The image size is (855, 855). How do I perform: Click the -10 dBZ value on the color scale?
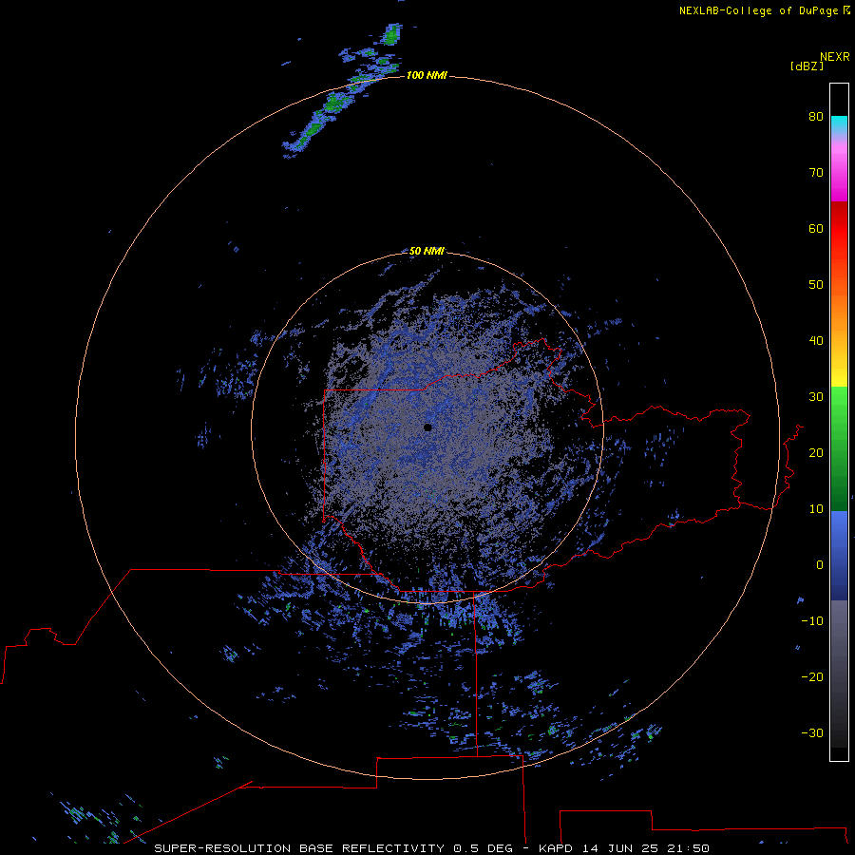(812, 620)
